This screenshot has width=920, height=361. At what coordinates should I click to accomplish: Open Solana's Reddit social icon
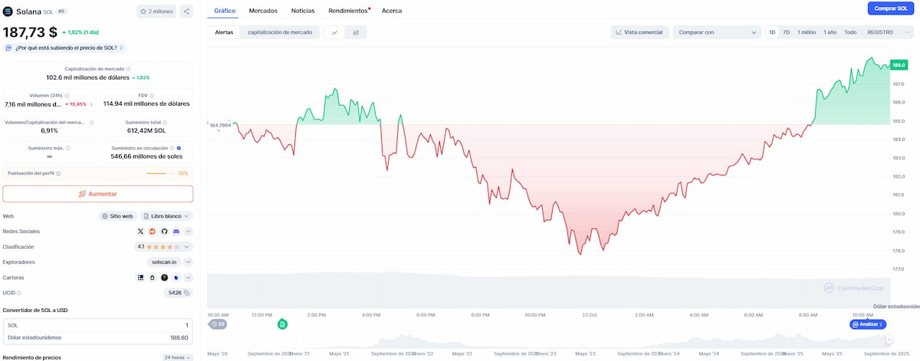point(152,231)
